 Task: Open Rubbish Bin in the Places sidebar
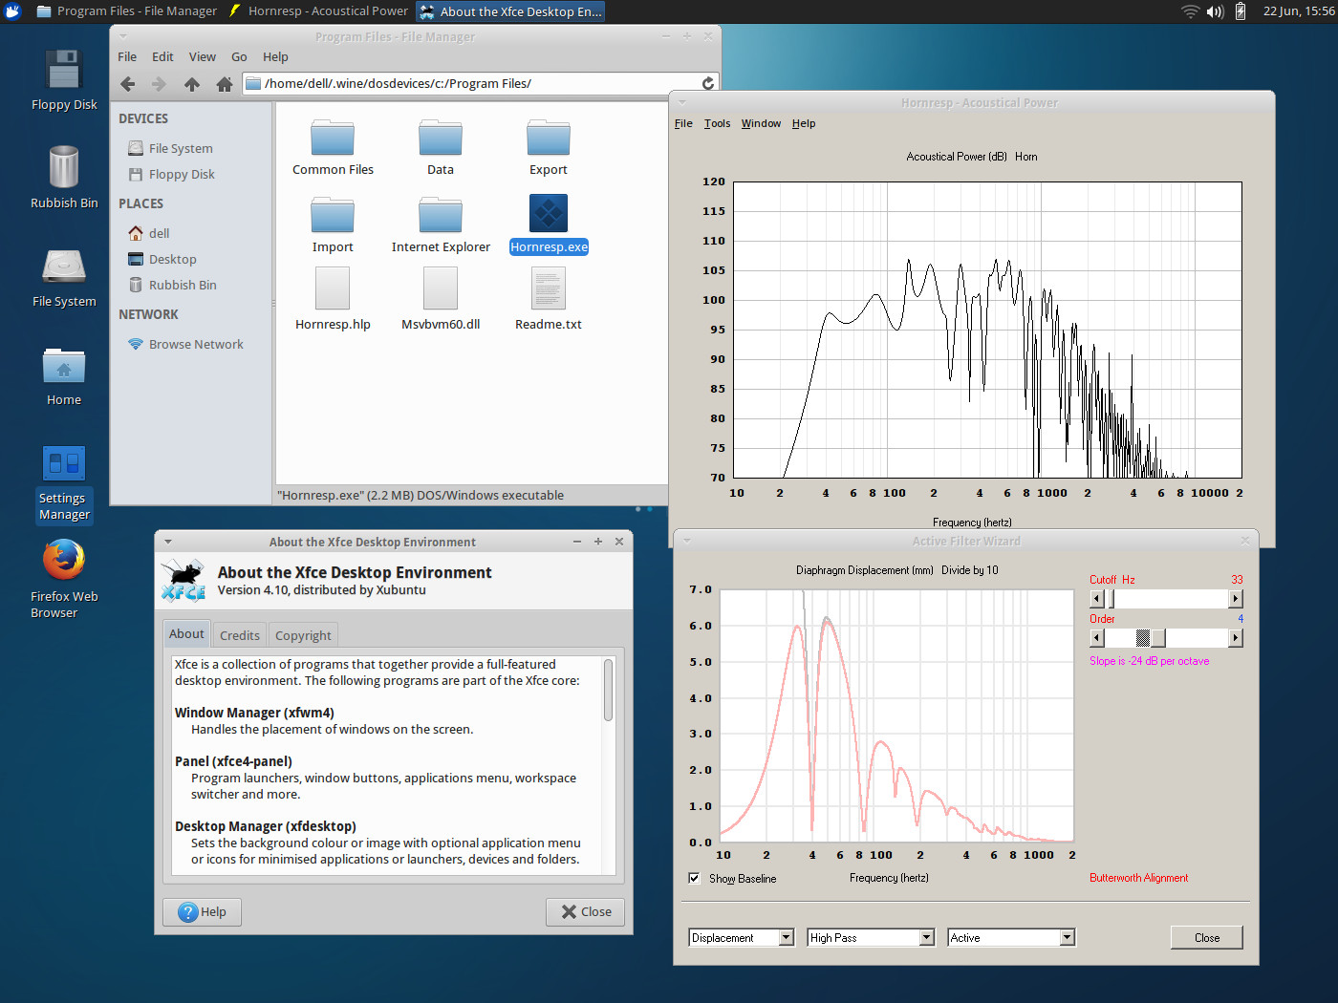(x=172, y=285)
